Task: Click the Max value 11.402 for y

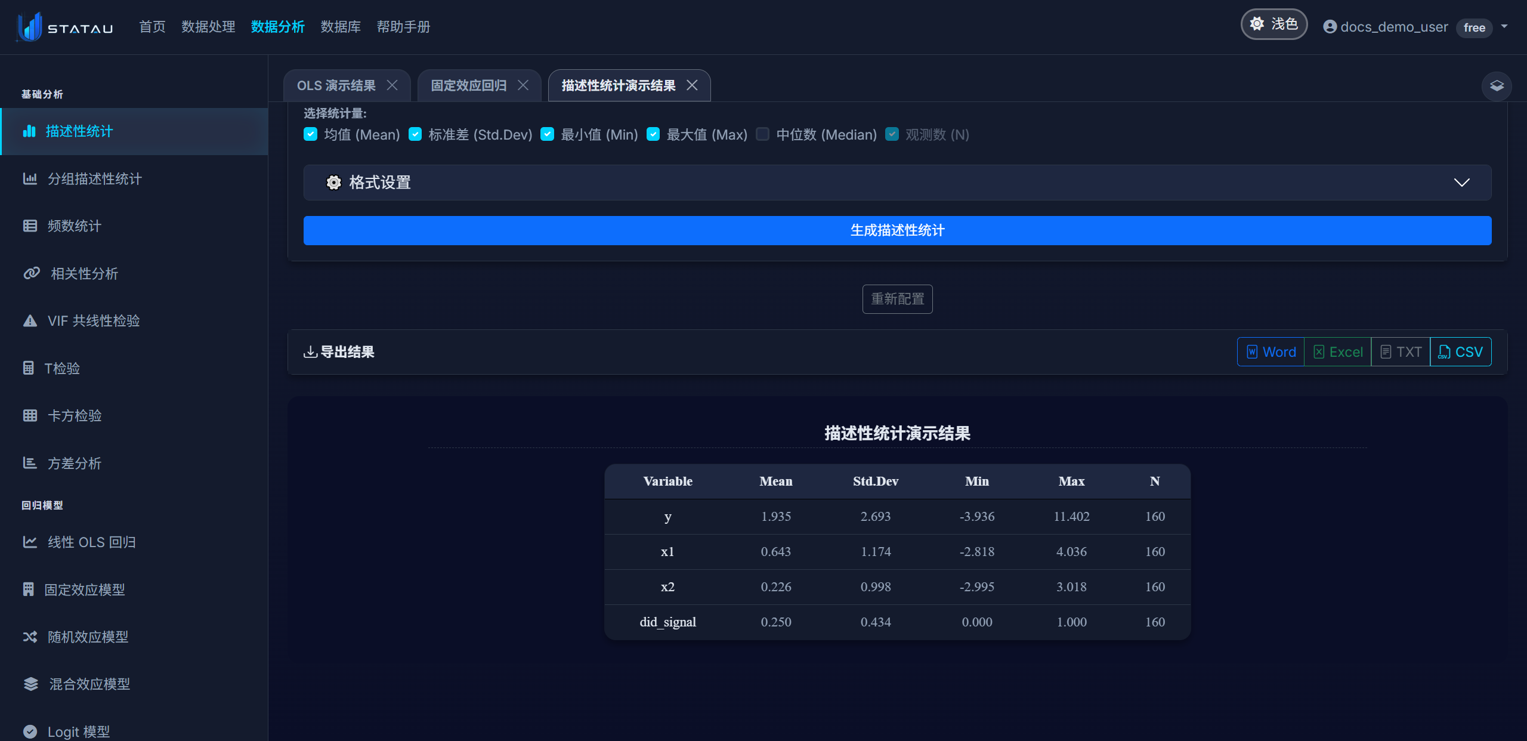Action: pyautogui.click(x=1071, y=517)
